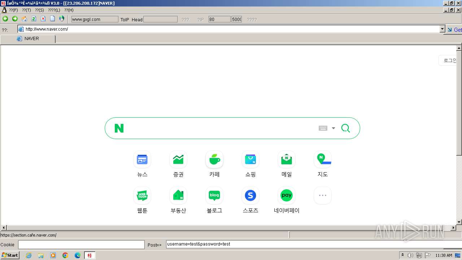Open Naver News (뉴스) icon

[142, 159]
